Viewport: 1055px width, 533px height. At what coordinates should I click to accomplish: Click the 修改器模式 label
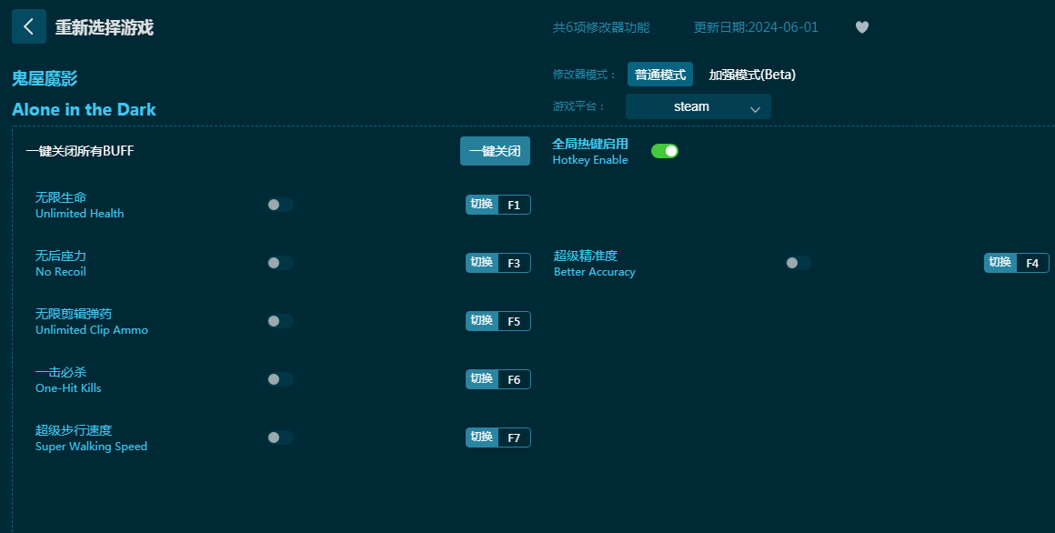pos(584,75)
